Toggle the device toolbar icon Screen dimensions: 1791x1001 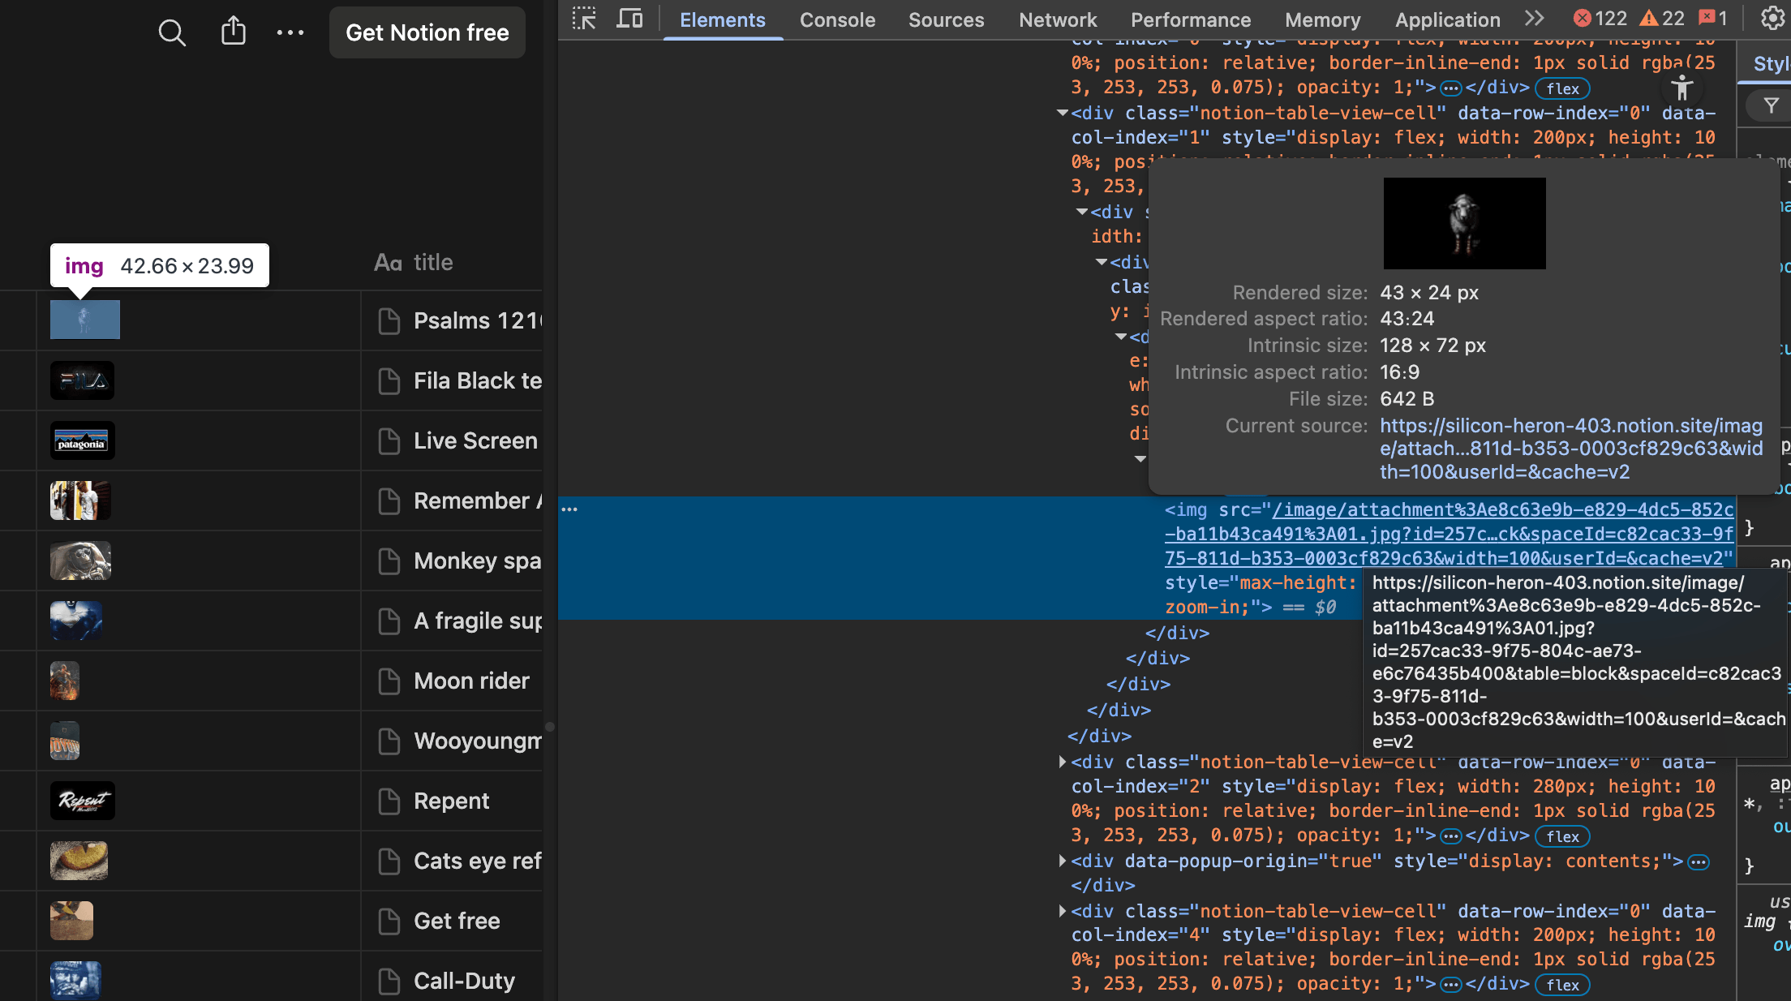(629, 19)
